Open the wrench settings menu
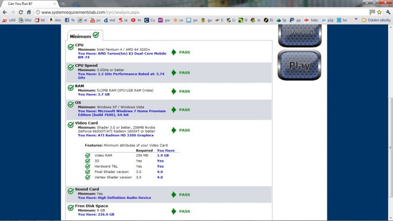 click(388, 12)
